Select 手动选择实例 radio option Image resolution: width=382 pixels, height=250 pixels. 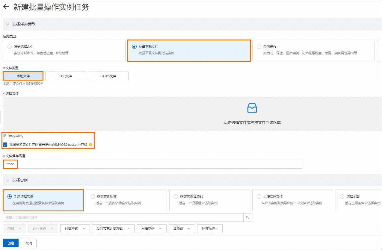[10, 196]
